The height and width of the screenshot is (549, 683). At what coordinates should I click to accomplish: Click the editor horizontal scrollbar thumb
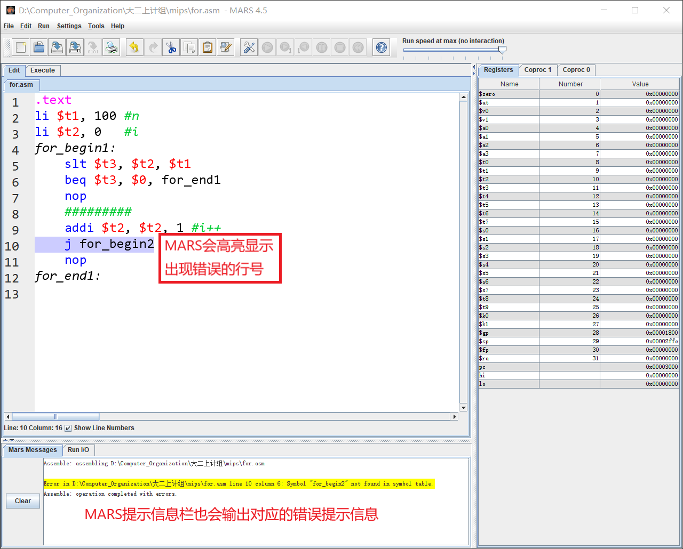click(x=55, y=417)
